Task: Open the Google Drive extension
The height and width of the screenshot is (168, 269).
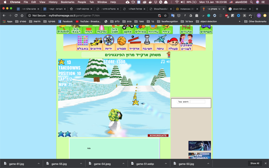Action: [x=191, y=15]
